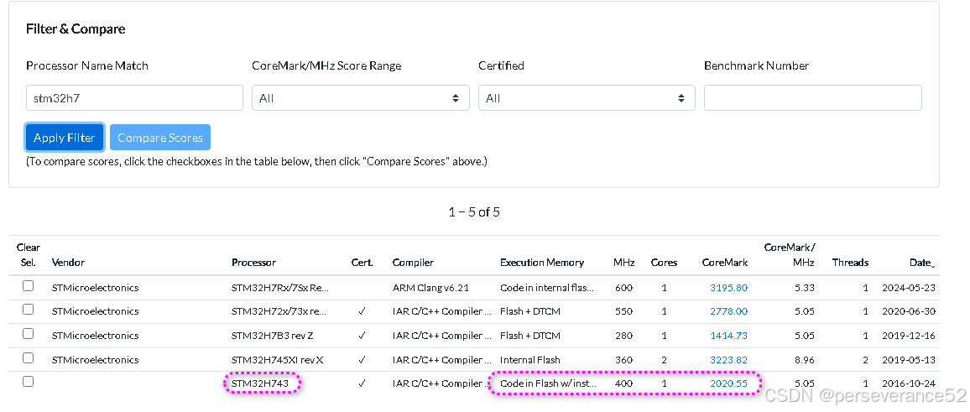Screen dimensions: 970x412
Task: Tick the checkbox for STM32H7Rx/7Sx row
Action: pyautogui.click(x=28, y=286)
